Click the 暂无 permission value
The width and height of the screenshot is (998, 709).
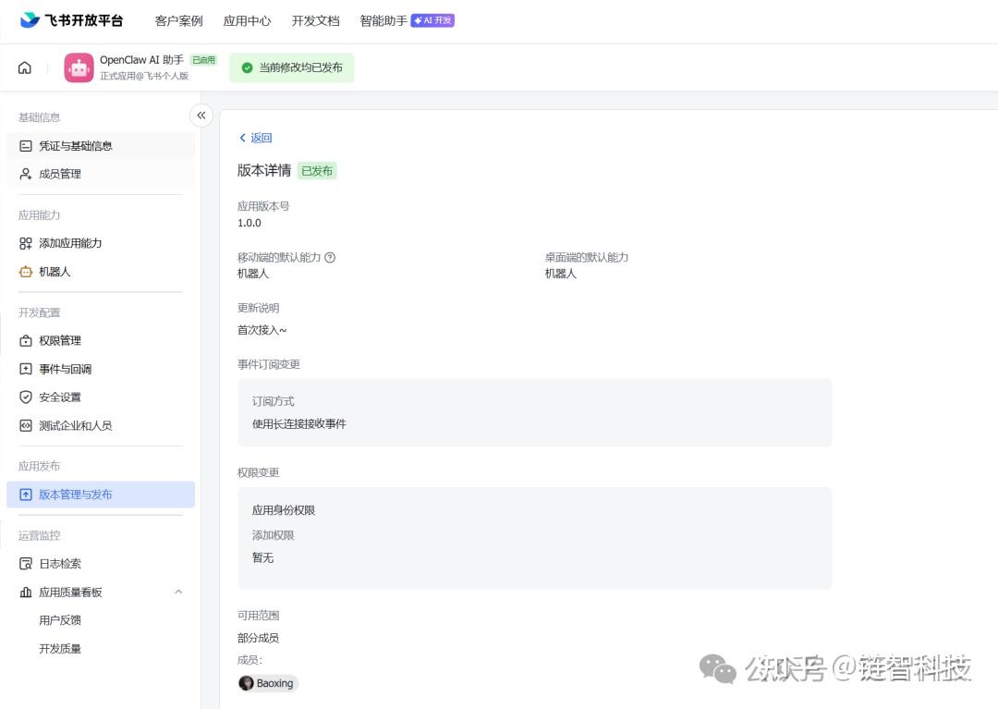(262, 557)
